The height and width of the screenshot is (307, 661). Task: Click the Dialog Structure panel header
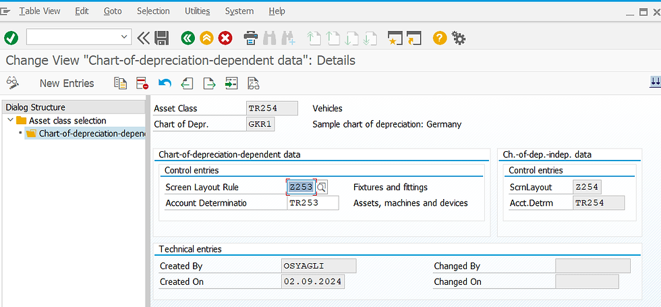pos(74,107)
